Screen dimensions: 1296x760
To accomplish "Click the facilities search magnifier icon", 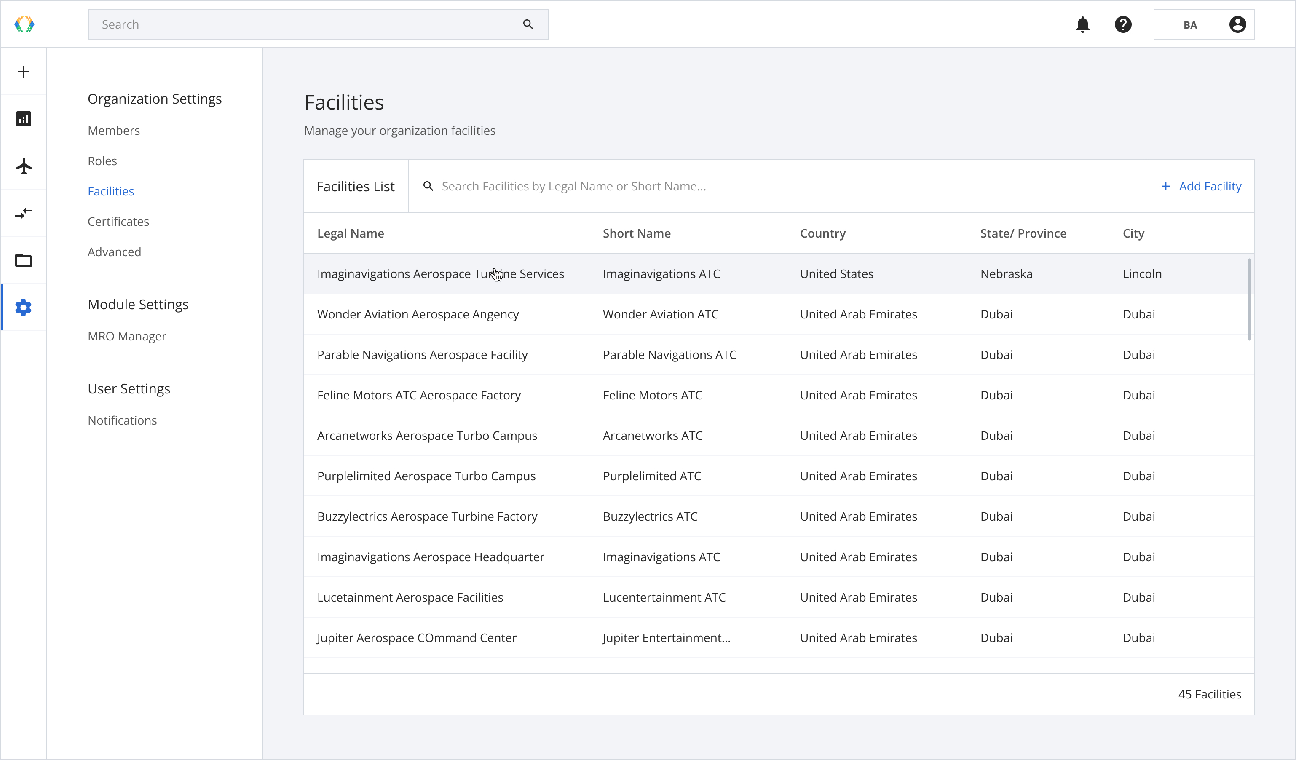I will pyautogui.click(x=428, y=186).
